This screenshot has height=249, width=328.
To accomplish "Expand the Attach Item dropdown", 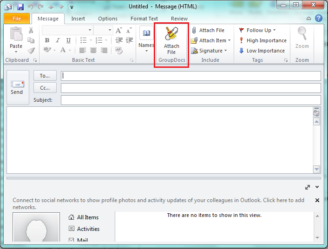I will (x=211, y=40).
